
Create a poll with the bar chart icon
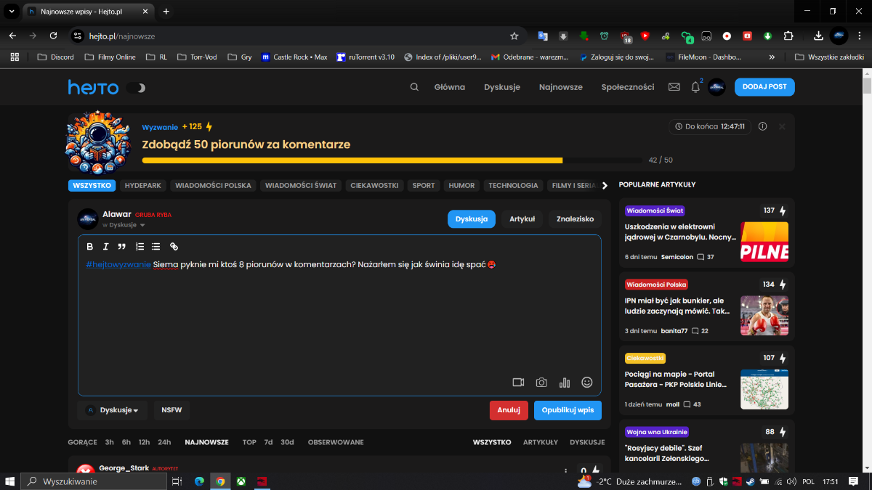(565, 383)
